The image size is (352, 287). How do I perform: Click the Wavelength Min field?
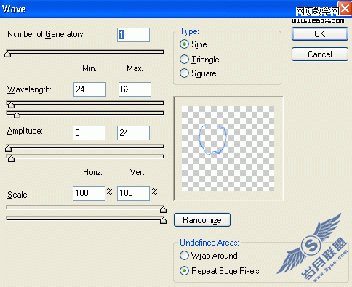89,89
